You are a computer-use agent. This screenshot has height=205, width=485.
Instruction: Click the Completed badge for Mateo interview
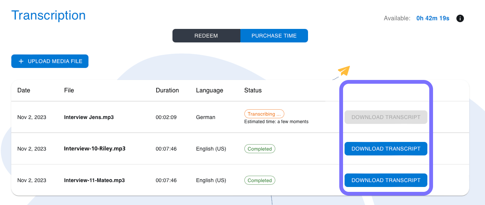point(260,180)
